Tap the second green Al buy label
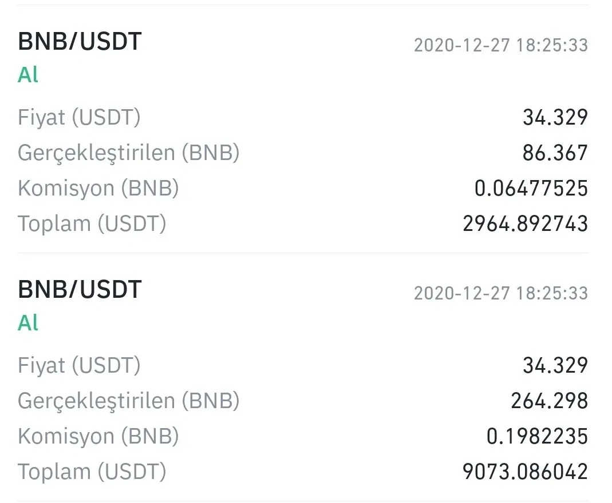The image size is (612, 503). click(28, 322)
